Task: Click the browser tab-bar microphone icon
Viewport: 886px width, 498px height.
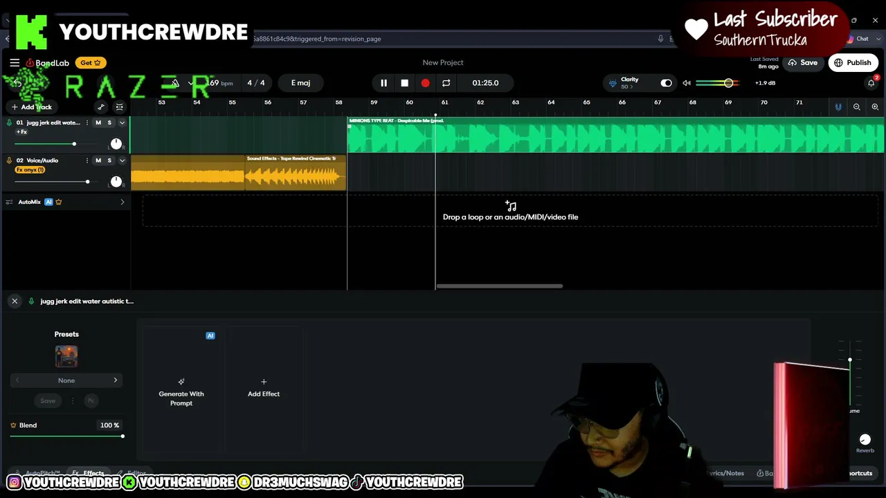Action: click(660, 39)
